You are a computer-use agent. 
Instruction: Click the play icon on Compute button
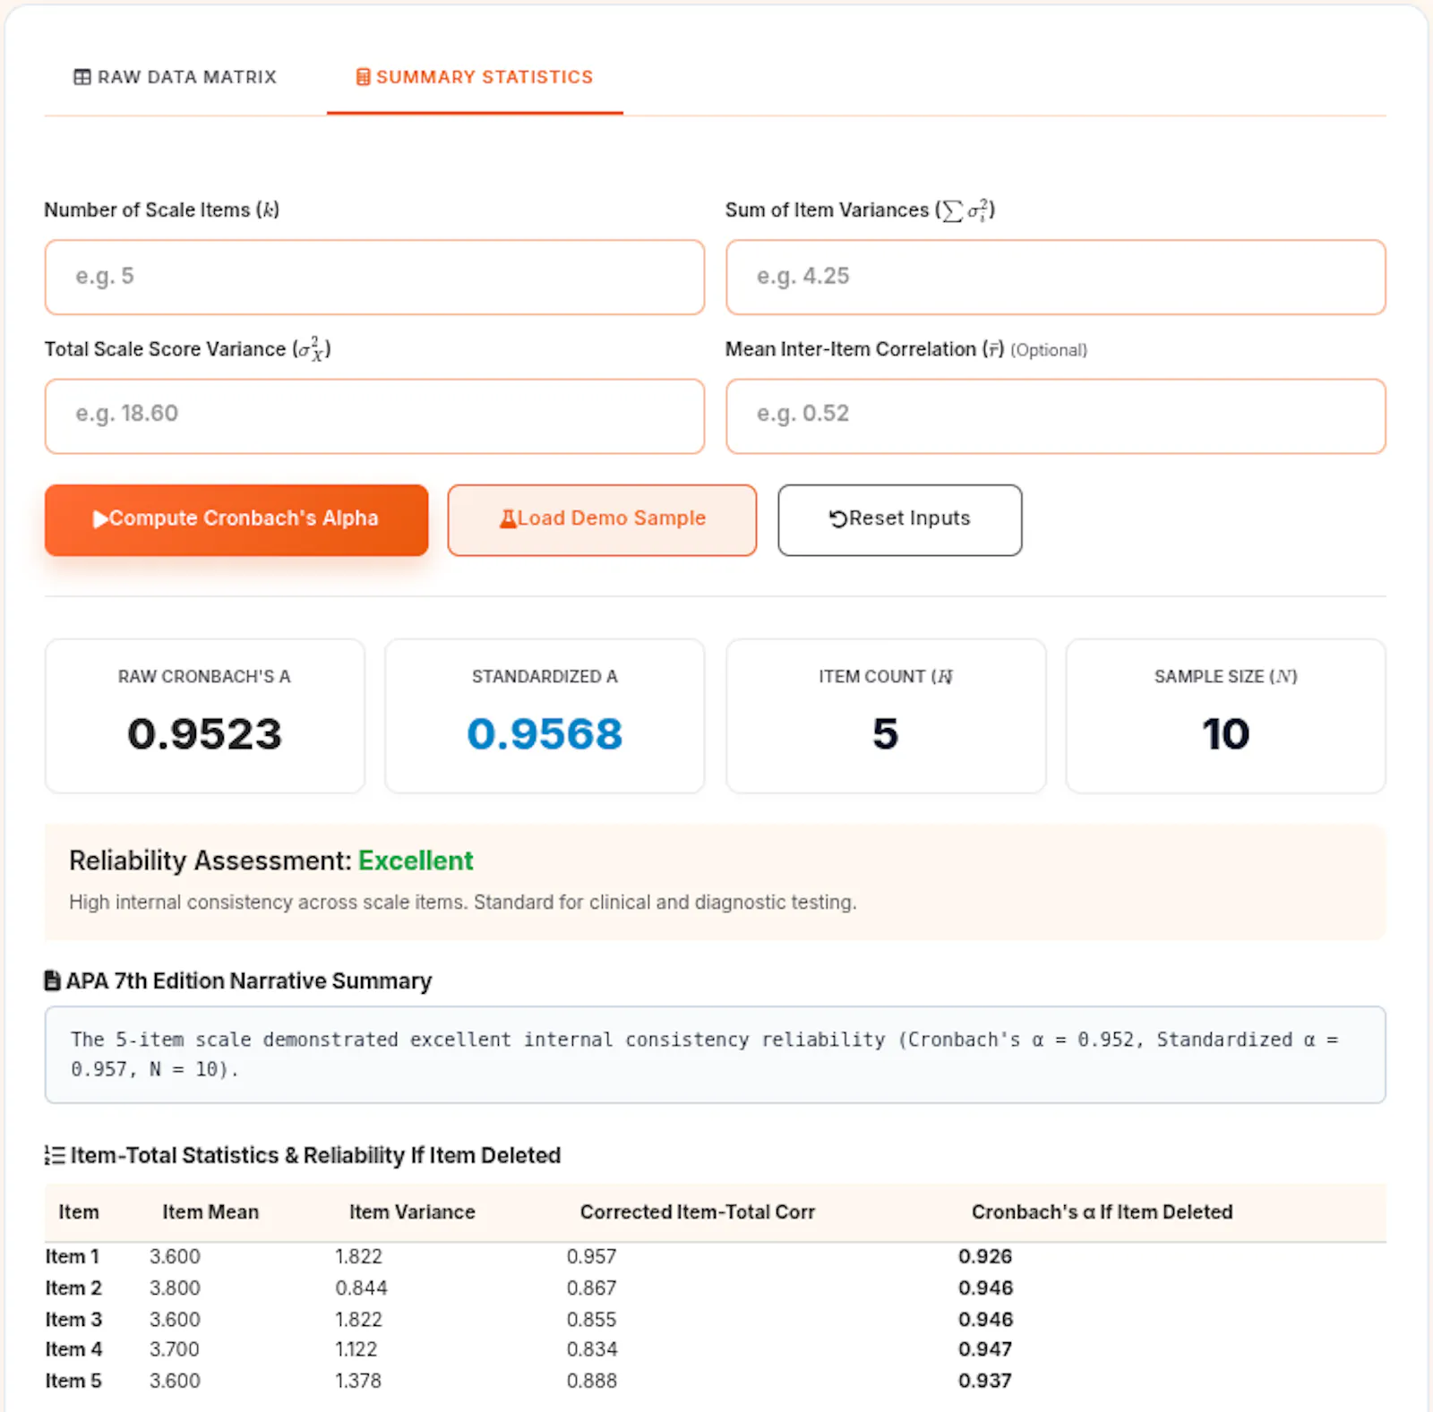click(x=100, y=519)
